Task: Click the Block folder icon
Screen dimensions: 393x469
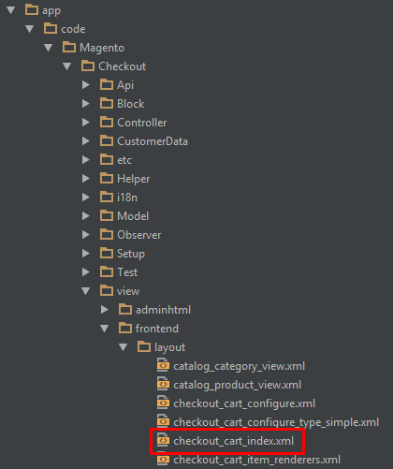Action: pos(107,103)
